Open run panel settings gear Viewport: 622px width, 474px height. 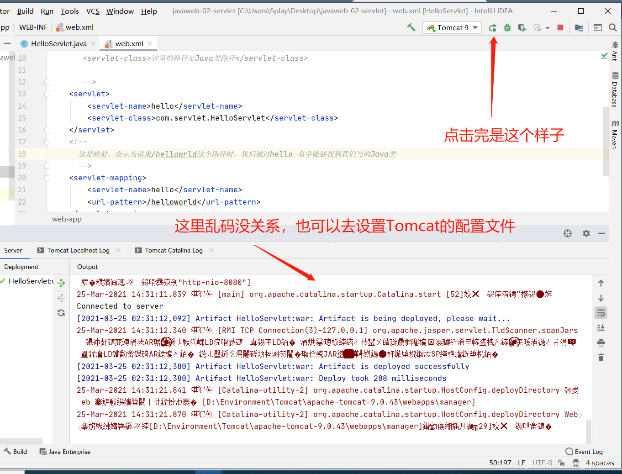pos(586,233)
